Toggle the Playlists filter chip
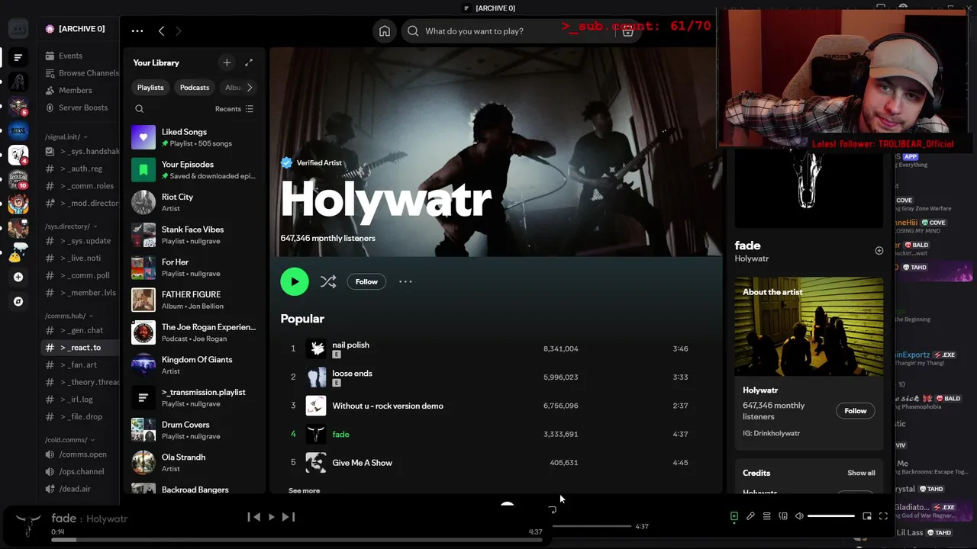 point(150,88)
